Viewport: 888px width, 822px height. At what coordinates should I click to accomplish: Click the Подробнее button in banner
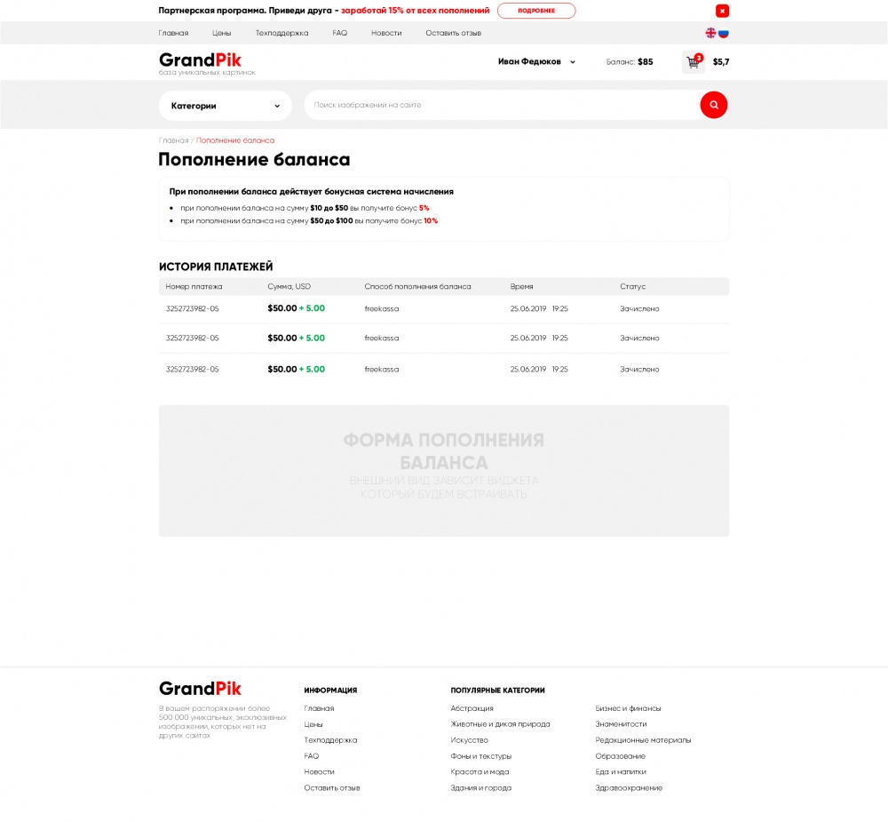(x=535, y=11)
